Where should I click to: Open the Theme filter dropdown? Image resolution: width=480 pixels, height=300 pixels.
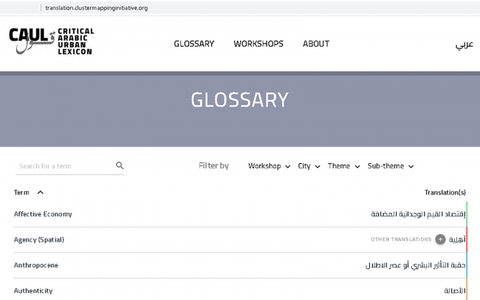pos(343,166)
